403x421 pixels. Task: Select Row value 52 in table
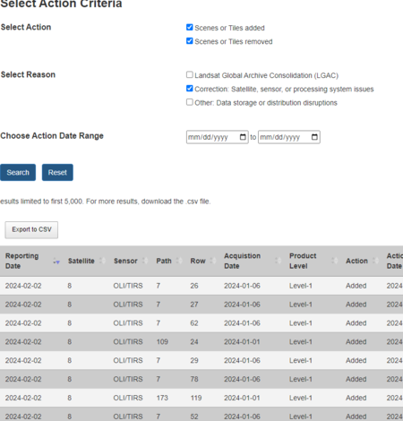pos(194,417)
